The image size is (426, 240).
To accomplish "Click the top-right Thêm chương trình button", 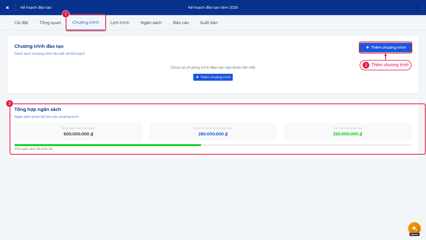I will (x=386, y=47).
